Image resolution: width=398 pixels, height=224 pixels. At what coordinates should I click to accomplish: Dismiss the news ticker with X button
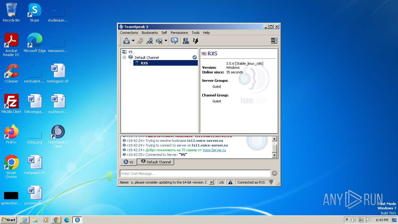click(x=211, y=183)
